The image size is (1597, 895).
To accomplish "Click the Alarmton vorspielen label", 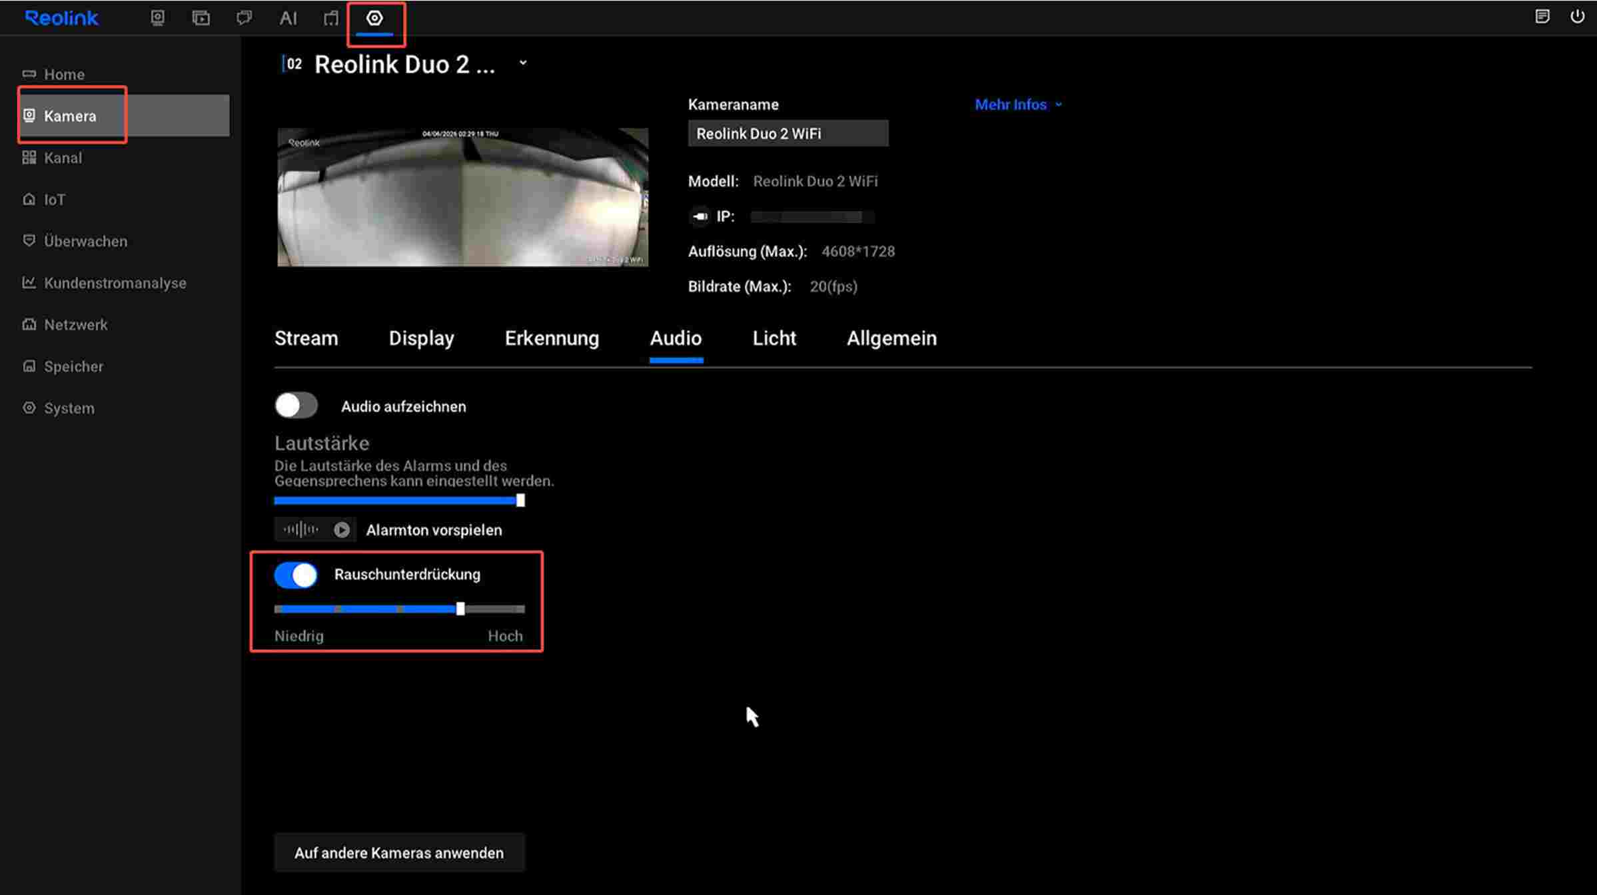I will coord(434,530).
